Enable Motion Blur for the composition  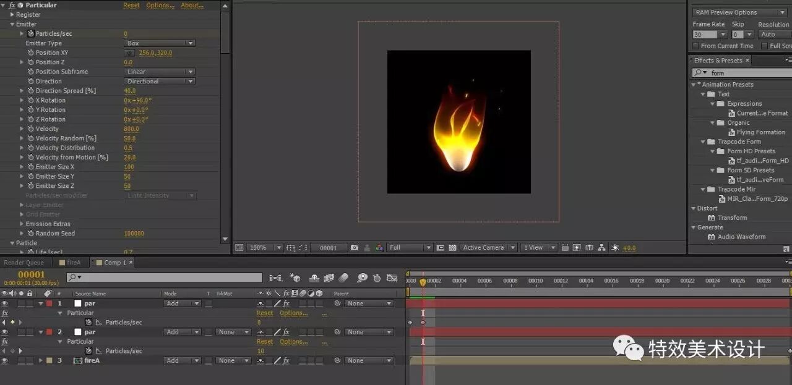(x=344, y=278)
